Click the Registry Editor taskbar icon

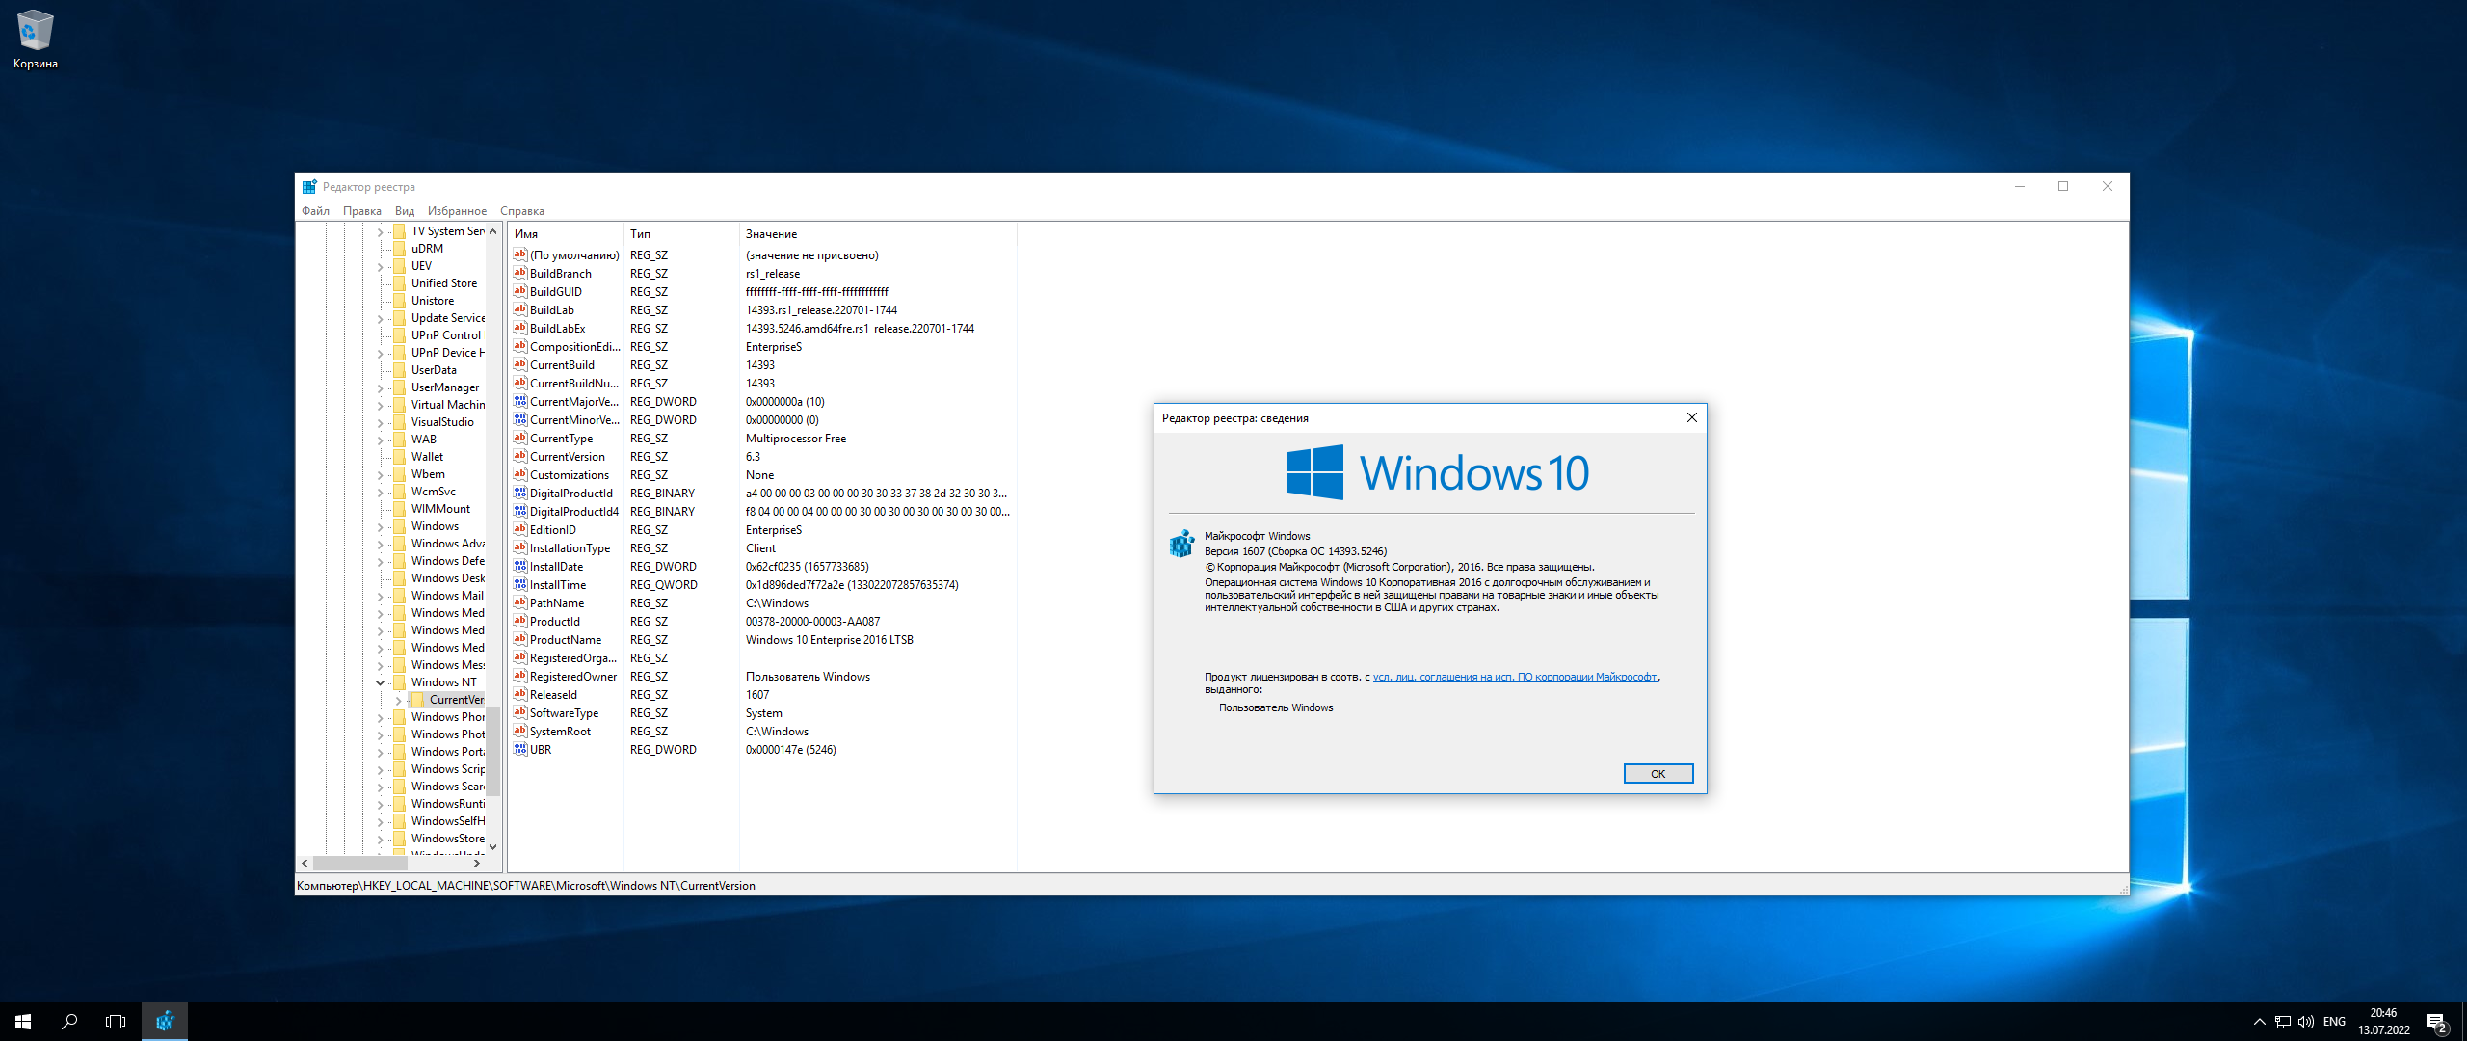point(165,1022)
